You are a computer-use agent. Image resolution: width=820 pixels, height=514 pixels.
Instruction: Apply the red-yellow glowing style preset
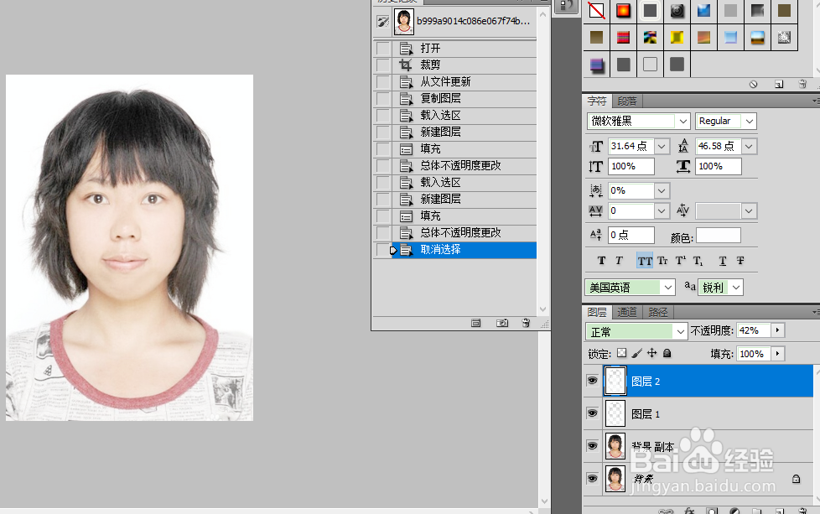tap(623, 10)
